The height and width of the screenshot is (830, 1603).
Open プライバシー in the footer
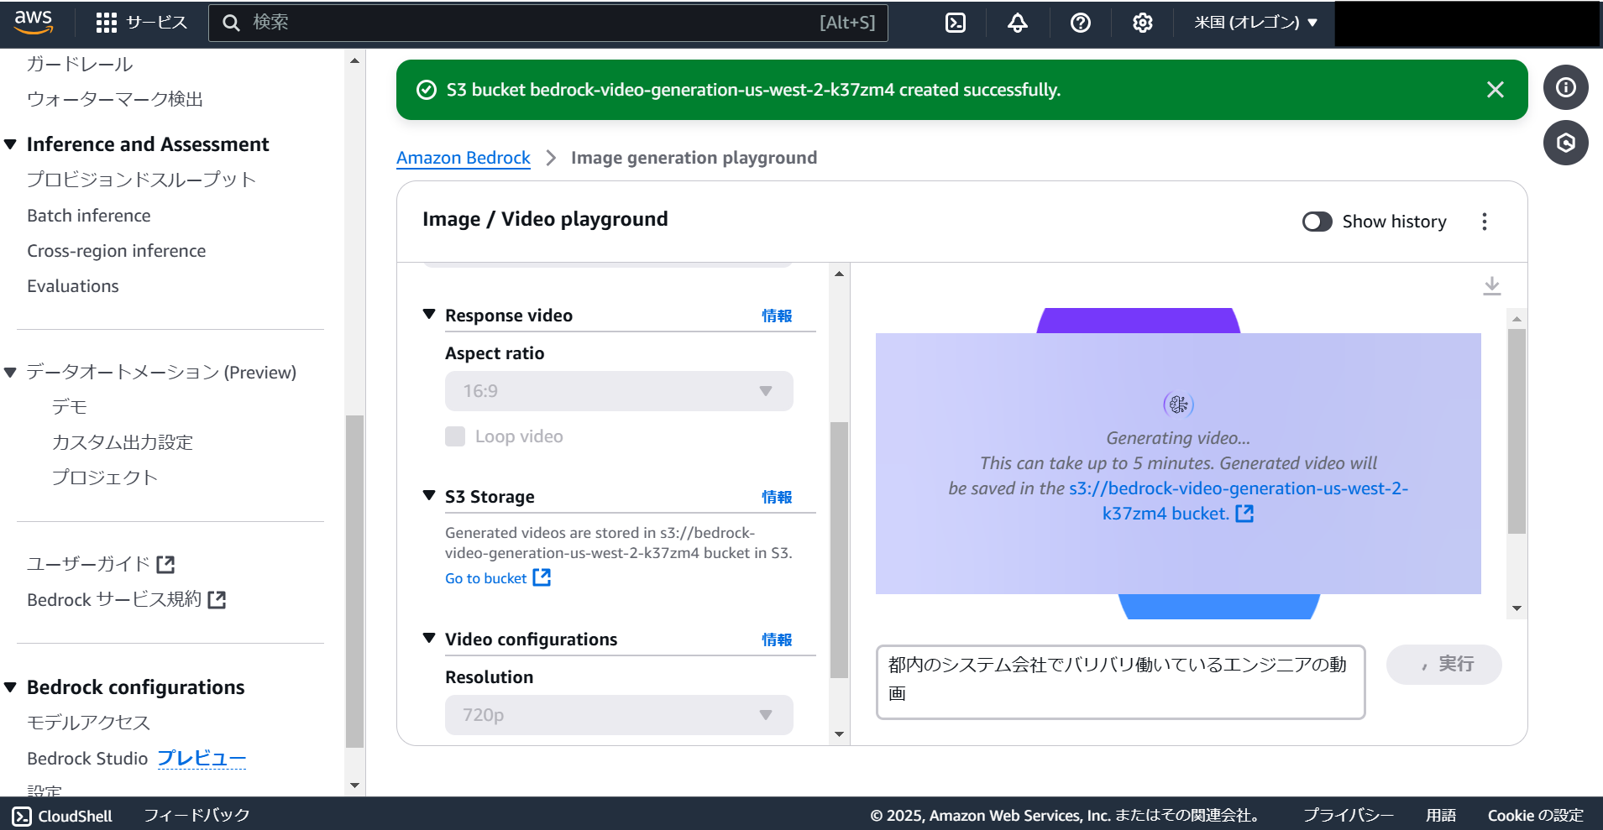1349,815
